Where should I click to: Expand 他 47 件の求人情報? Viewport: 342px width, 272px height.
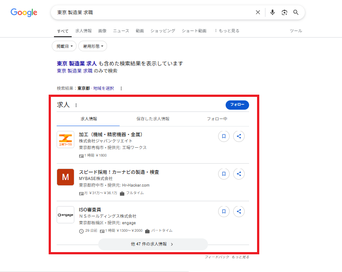click(153, 244)
